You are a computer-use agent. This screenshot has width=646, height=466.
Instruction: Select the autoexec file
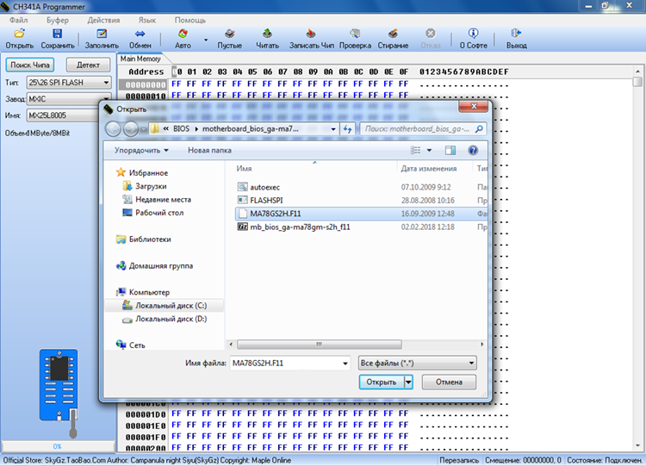(x=264, y=187)
